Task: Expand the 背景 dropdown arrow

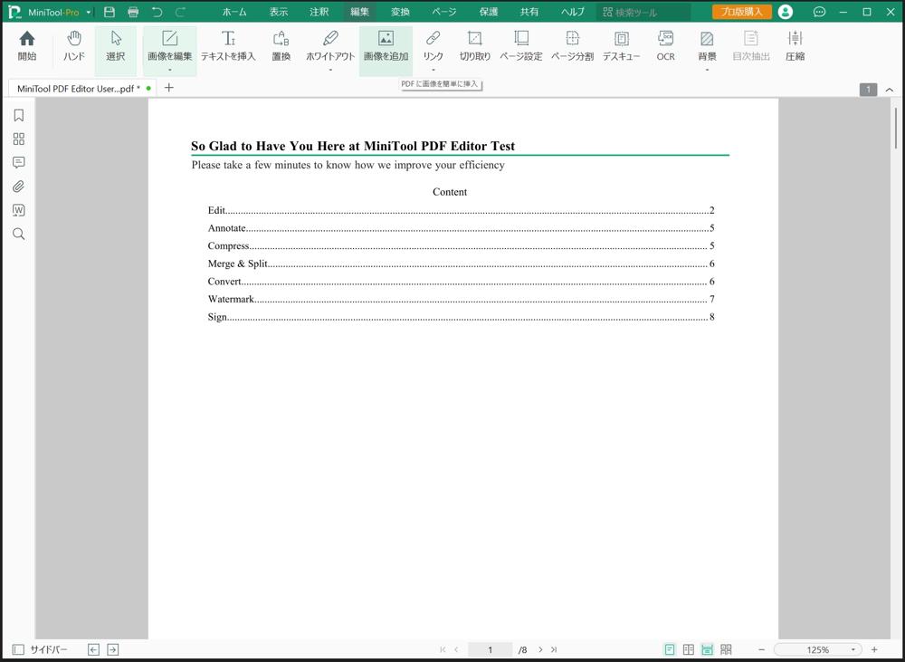Action: point(707,71)
